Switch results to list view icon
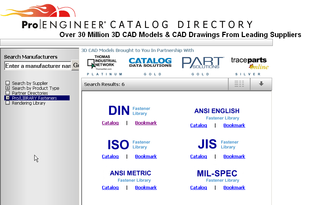317x205 pixels. coord(239,84)
